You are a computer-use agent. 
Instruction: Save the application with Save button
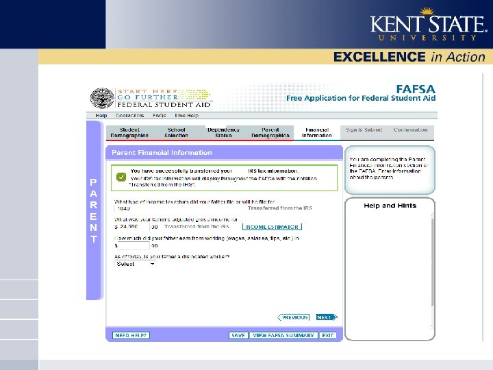238,335
